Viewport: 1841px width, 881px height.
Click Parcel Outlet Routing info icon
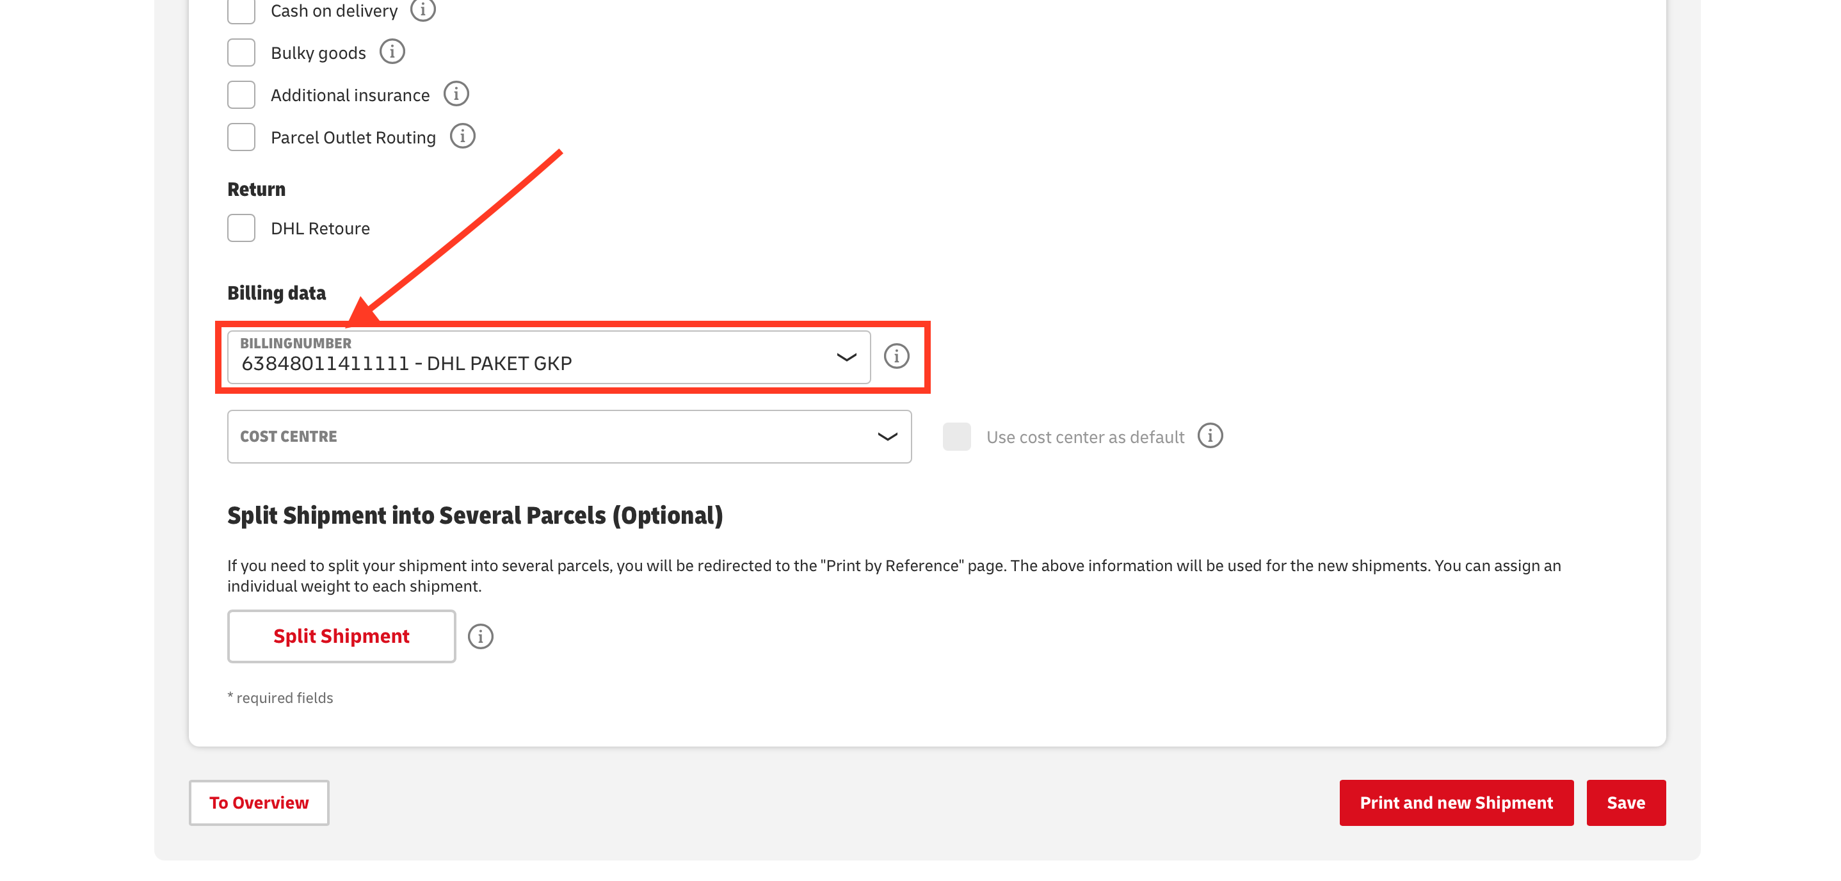pos(462,136)
